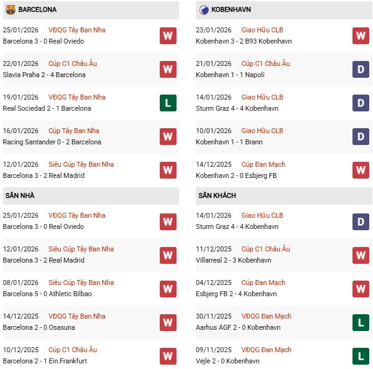Click the Barcelona club crest icon
The width and height of the screenshot is (373, 369).
10,10
